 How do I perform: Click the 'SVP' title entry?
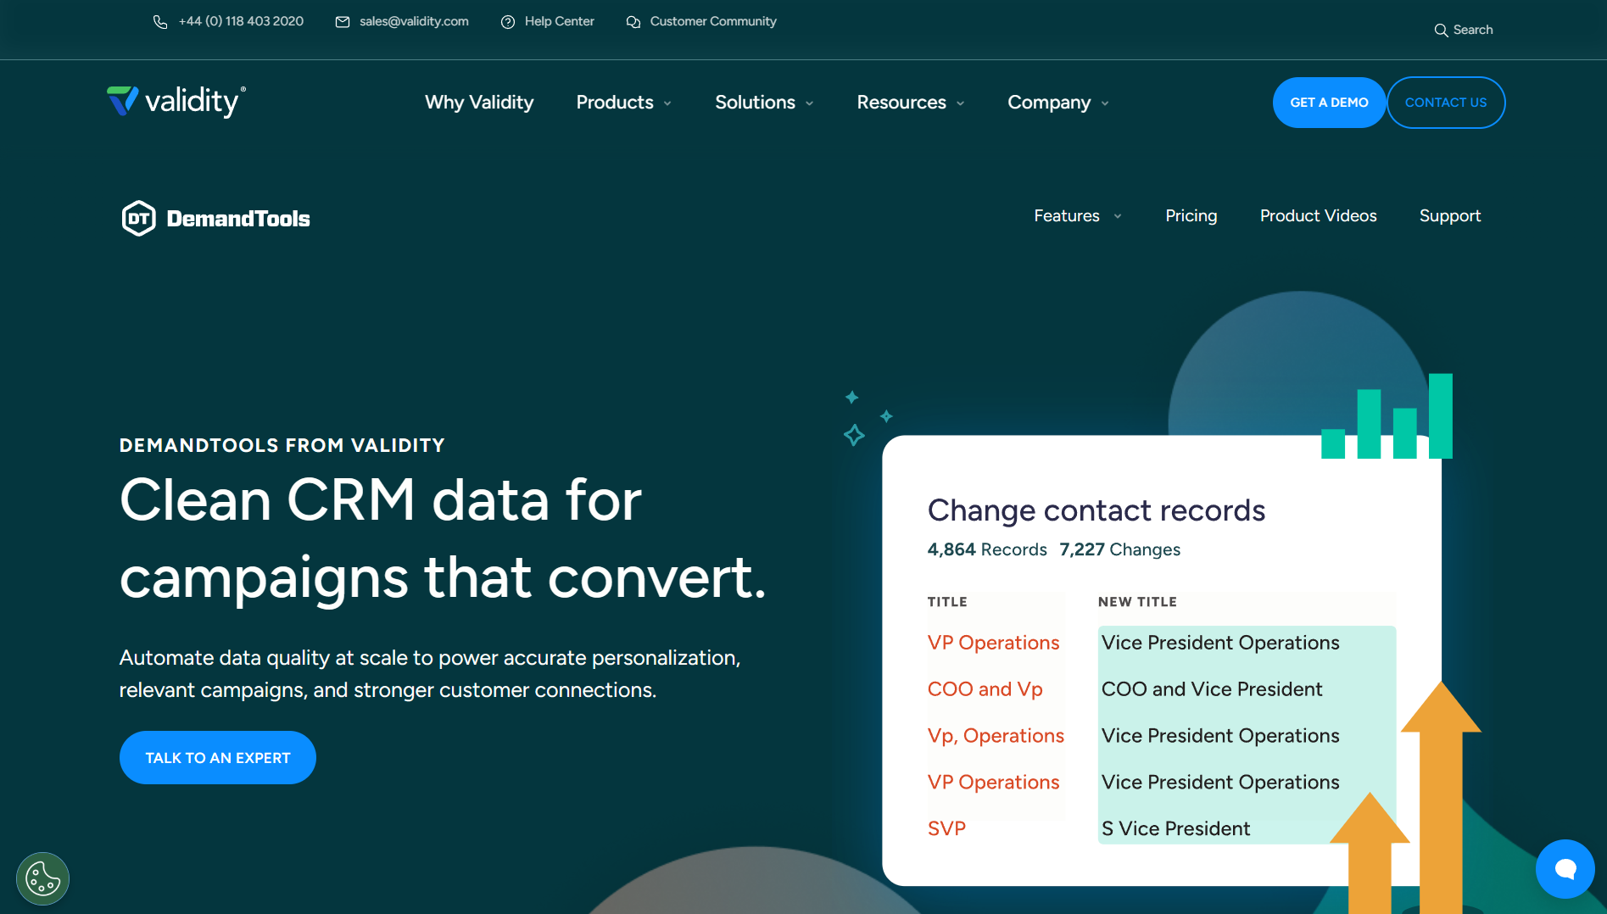point(946,829)
